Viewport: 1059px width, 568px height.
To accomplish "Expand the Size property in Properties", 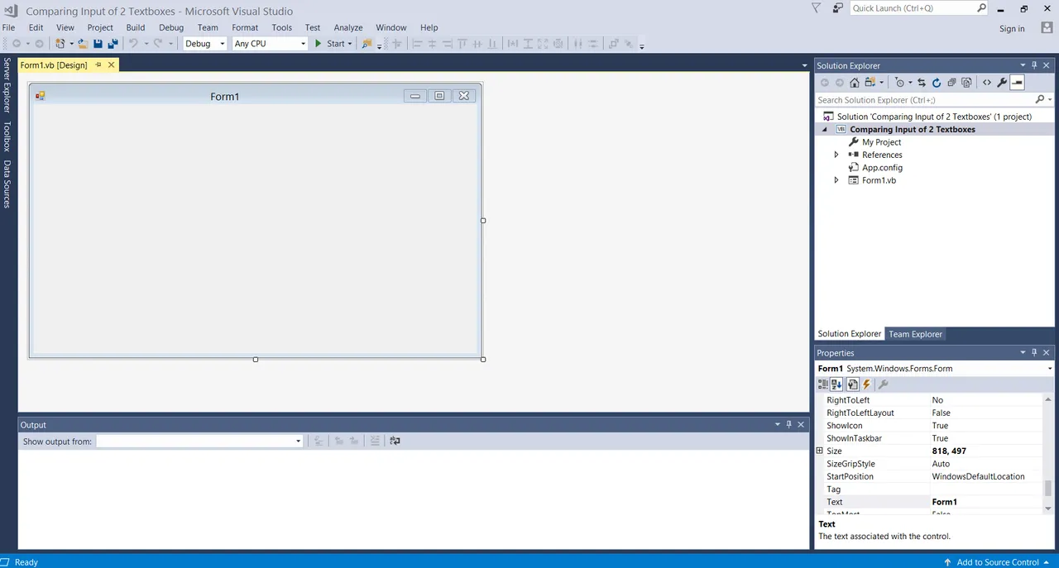I will click(820, 451).
